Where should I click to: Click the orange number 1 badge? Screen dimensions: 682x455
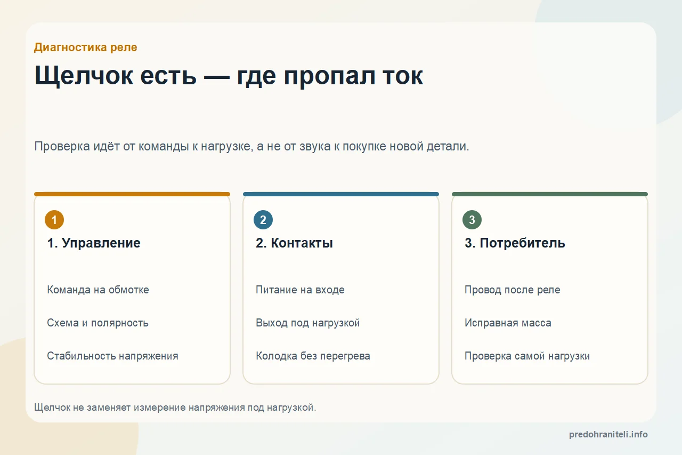click(x=54, y=220)
